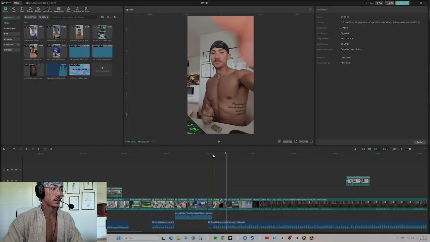Screen dimensions: 430x242
Task: Hide the upper timeline track
Action: click(x=12, y=170)
